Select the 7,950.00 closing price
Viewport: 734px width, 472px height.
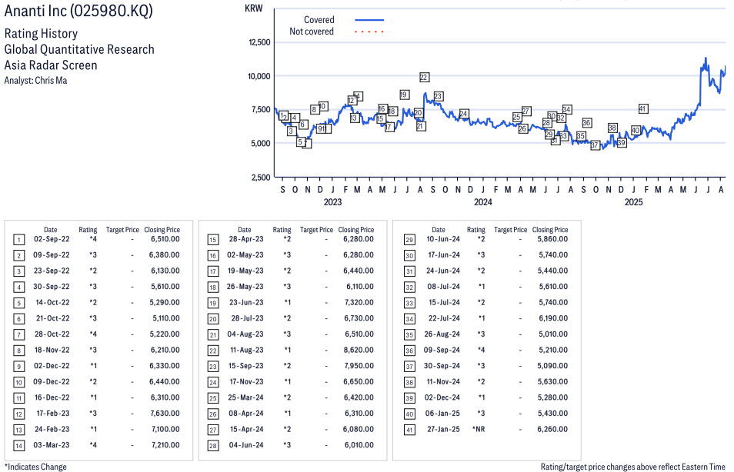tap(359, 366)
